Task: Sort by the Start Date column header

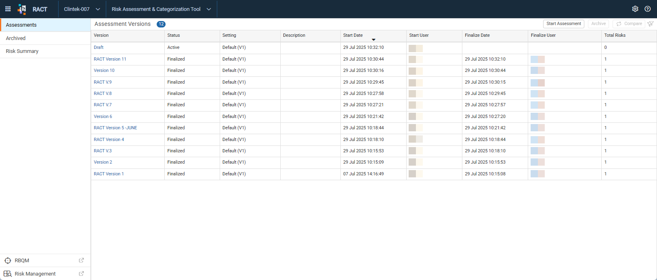Action: [x=374, y=36]
